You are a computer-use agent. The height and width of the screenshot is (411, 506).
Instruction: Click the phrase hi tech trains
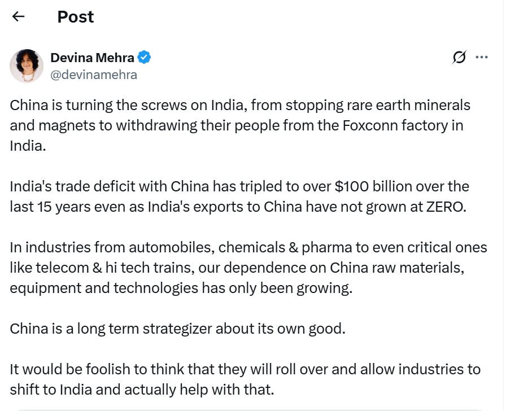(x=150, y=268)
